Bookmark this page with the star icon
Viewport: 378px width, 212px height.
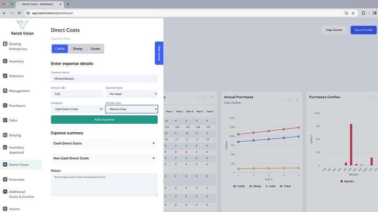353,13
